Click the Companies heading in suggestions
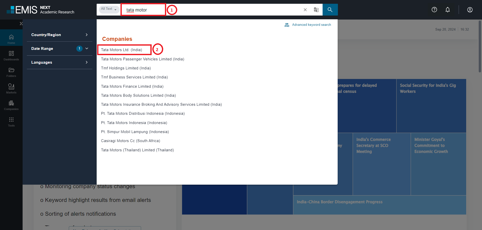Viewport: 482px width, 230px height. pos(117,39)
